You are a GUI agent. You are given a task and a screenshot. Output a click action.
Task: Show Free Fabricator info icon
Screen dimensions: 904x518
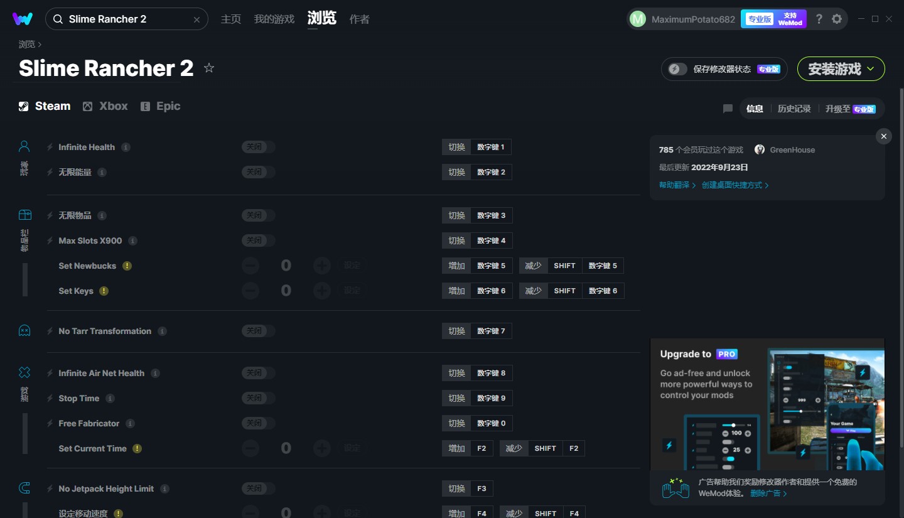(x=130, y=423)
